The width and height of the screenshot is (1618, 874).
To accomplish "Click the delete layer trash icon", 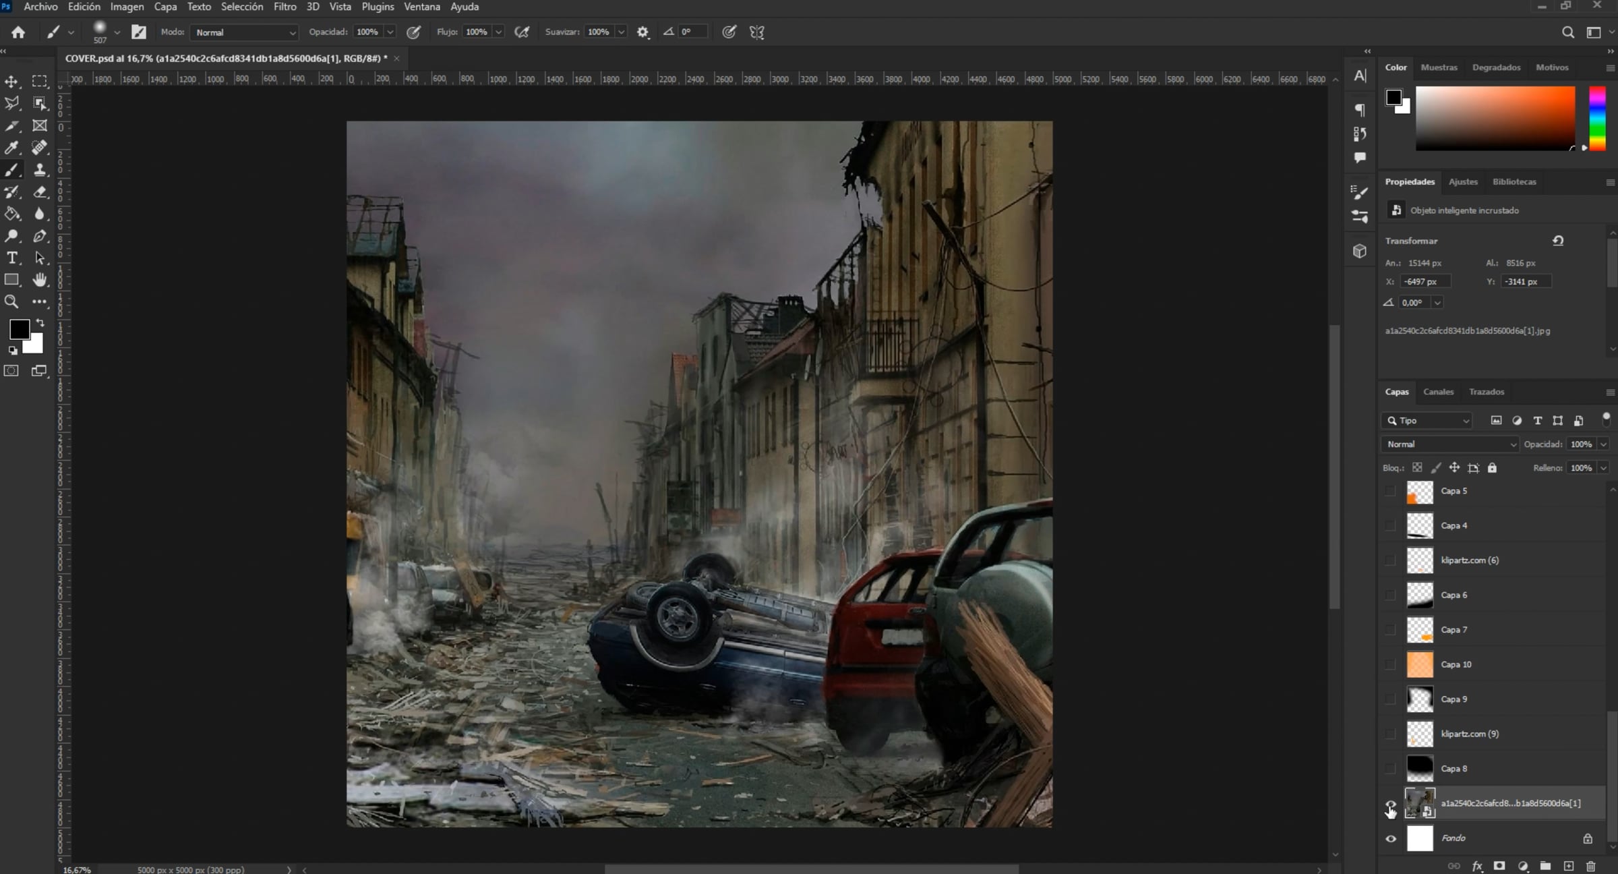I will pyautogui.click(x=1591, y=866).
